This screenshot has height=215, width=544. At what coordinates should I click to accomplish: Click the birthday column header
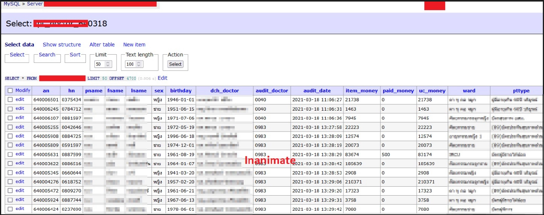click(x=181, y=91)
